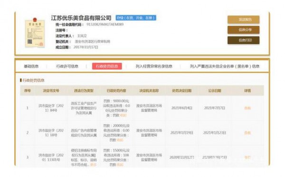The height and width of the screenshot is (177, 285).
Task: Expand the violation type text in row 3
Action: [93, 165]
